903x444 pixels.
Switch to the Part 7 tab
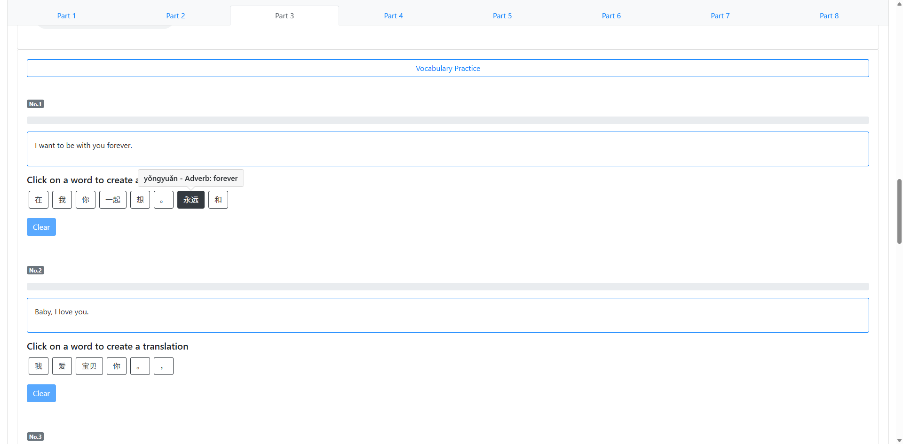720,16
